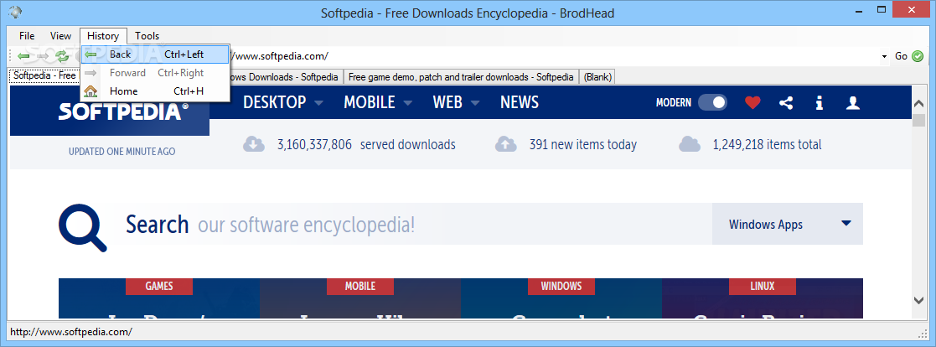Toggle the Modern layout switch
Image resolution: width=936 pixels, height=347 pixels.
coord(712,103)
